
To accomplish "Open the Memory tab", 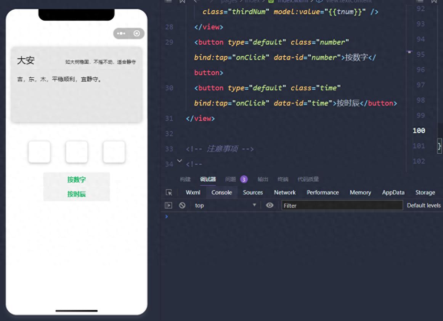I will click(360, 193).
